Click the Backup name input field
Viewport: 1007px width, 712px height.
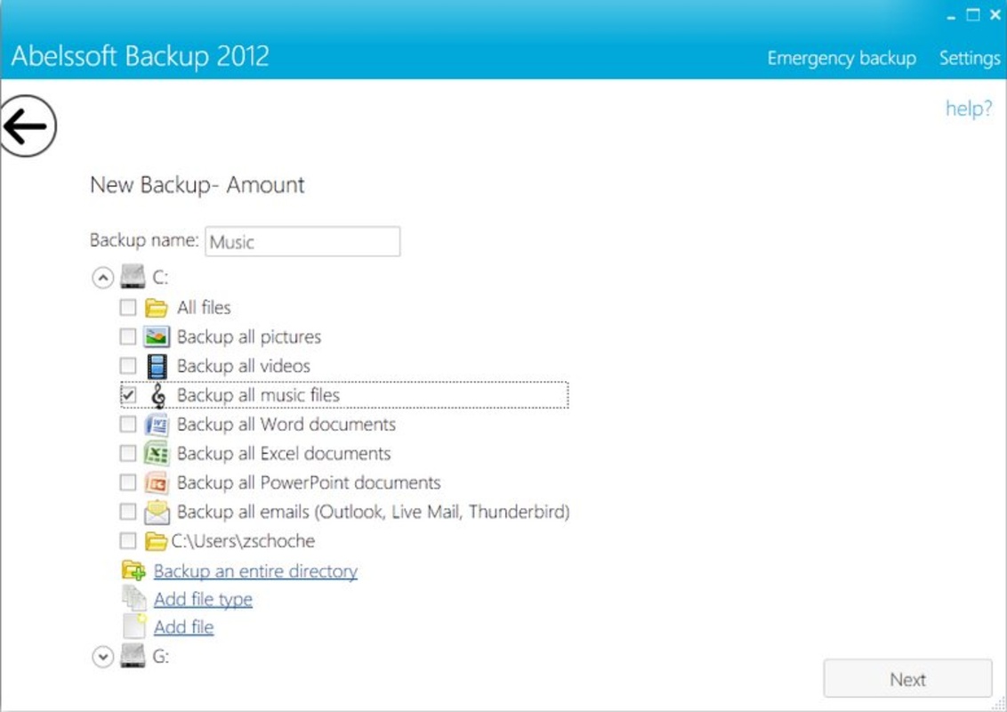tap(302, 241)
